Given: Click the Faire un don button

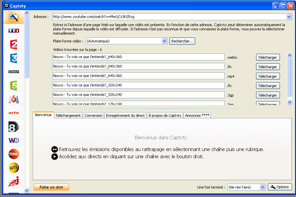Looking at the screenshot, I should tap(51, 187).
